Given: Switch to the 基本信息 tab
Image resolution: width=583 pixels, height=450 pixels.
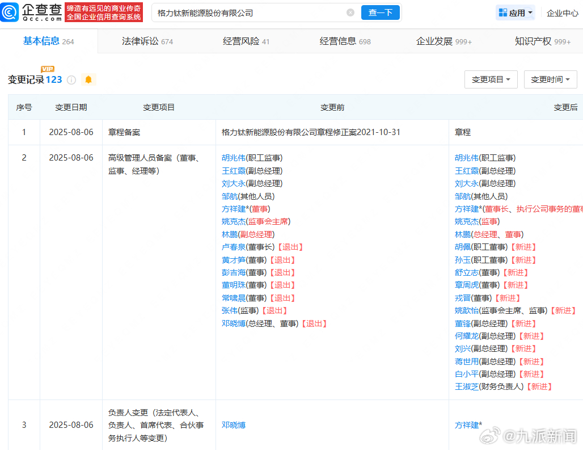Looking at the screenshot, I should (48, 41).
